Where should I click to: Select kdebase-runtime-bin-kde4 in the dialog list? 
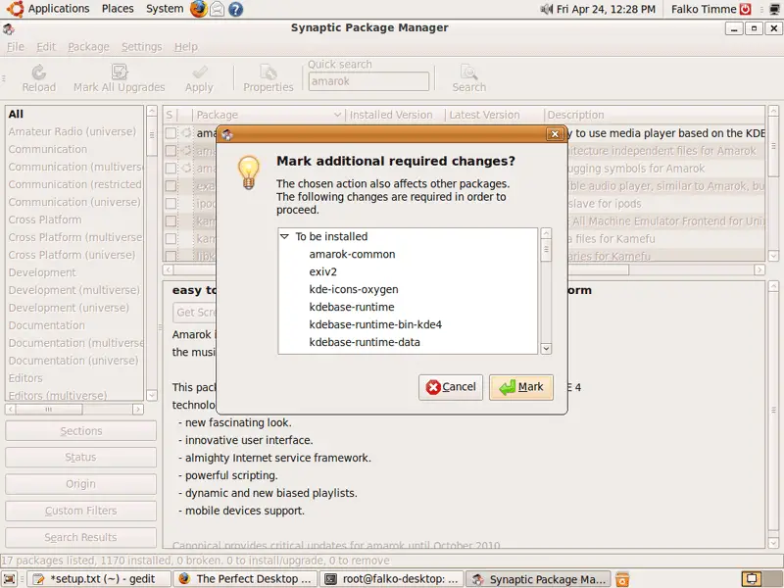click(x=375, y=324)
